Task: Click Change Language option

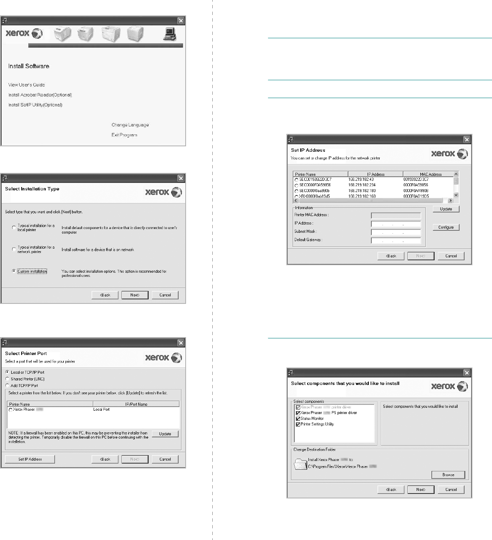Action: 130,125
